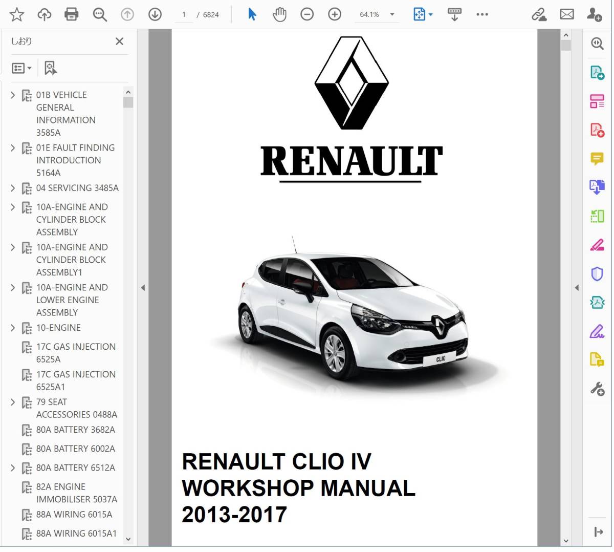This screenshot has height=552, width=614.
Task: Open the Export PDF tool
Action: tap(597, 72)
